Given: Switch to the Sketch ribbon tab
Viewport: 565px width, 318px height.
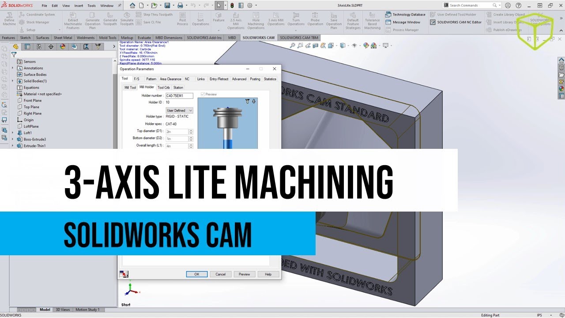Looking at the screenshot, I should click(x=26, y=38).
